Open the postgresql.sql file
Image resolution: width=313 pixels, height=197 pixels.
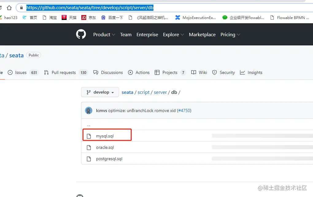point(109,159)
